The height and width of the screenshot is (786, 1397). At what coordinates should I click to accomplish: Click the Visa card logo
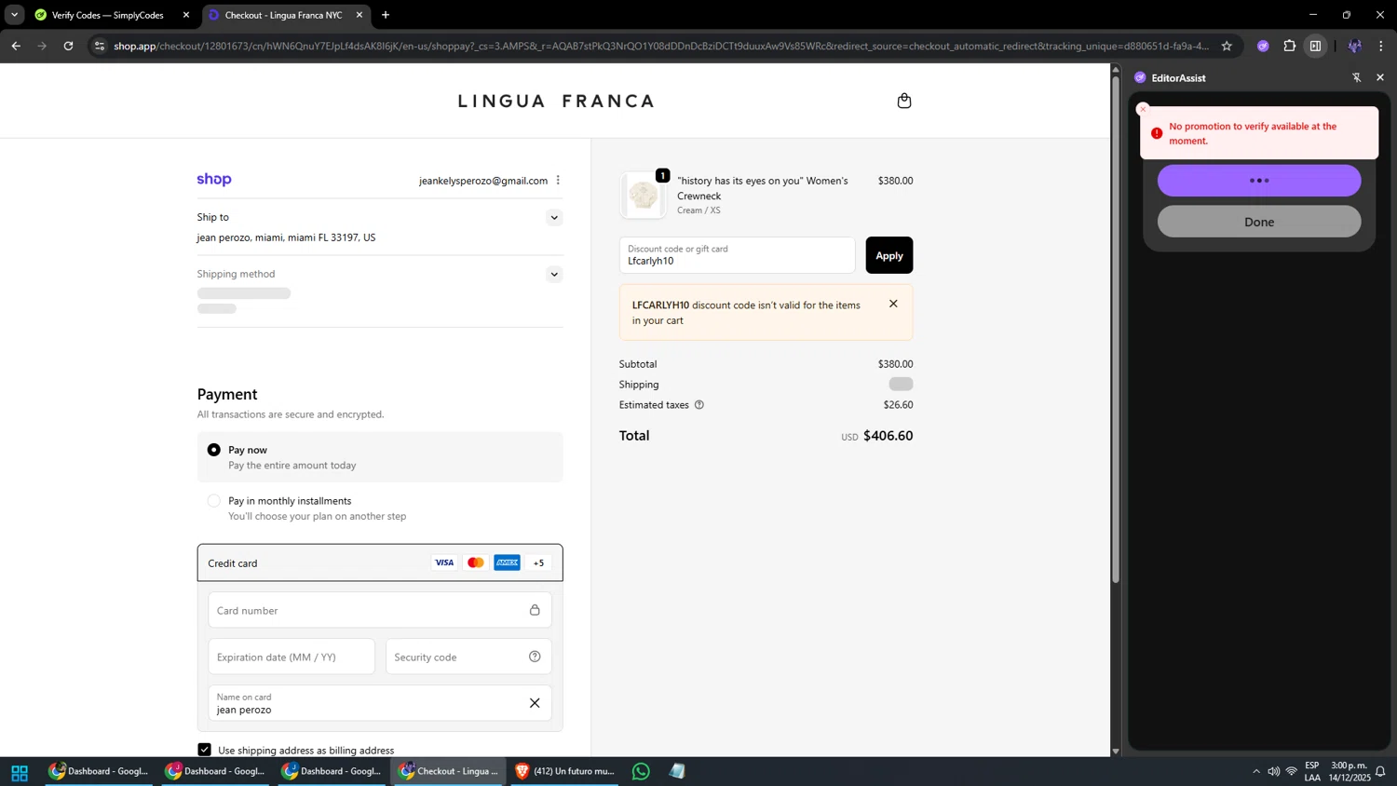444,562
